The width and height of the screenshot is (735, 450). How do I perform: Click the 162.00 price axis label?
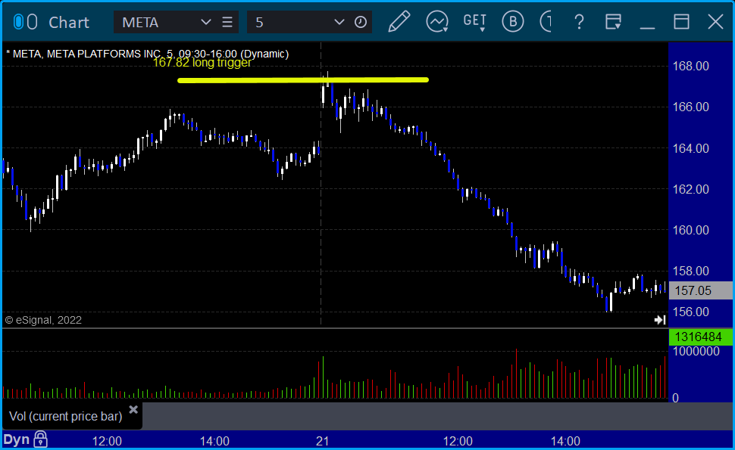point(690,189)
